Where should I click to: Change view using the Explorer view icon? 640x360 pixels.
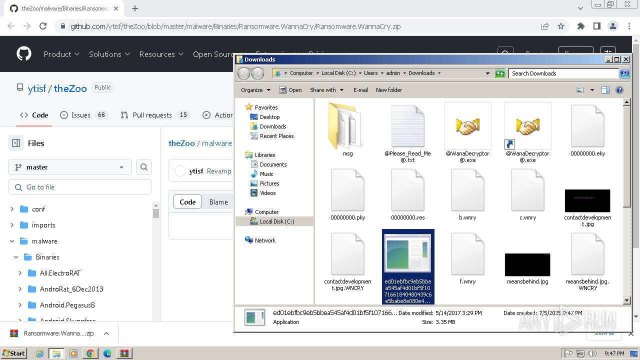pyautogui.click(x=580, y=90)
